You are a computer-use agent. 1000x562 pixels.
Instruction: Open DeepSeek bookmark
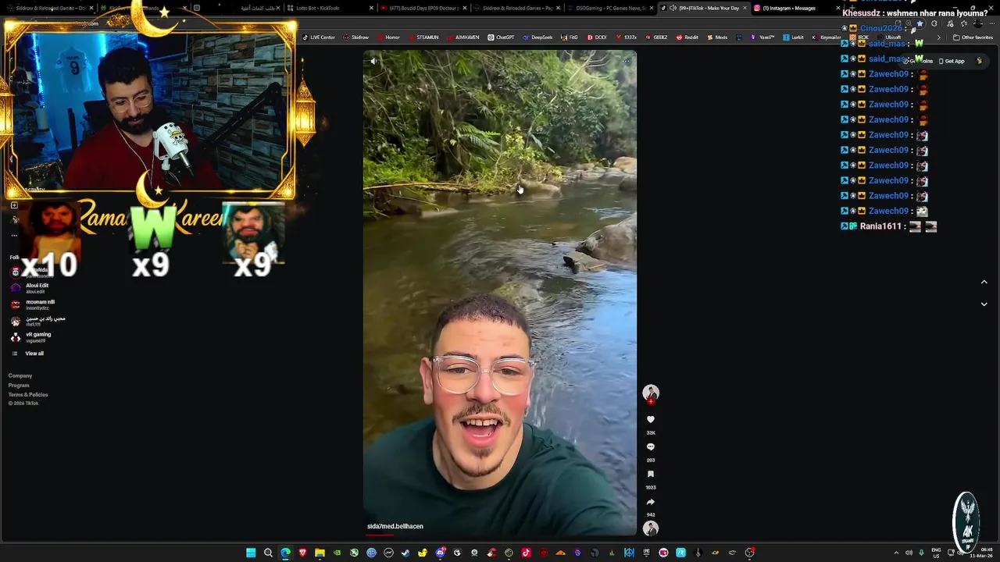click(537, 37)
